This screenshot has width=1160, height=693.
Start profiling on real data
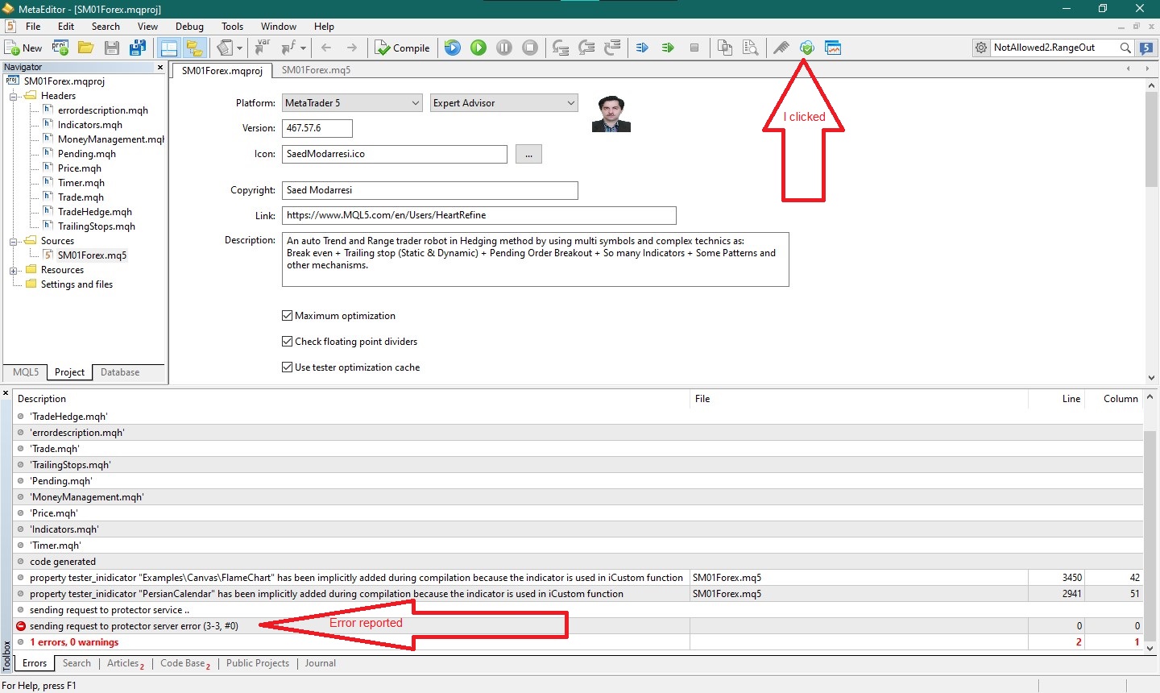point(642,48)
